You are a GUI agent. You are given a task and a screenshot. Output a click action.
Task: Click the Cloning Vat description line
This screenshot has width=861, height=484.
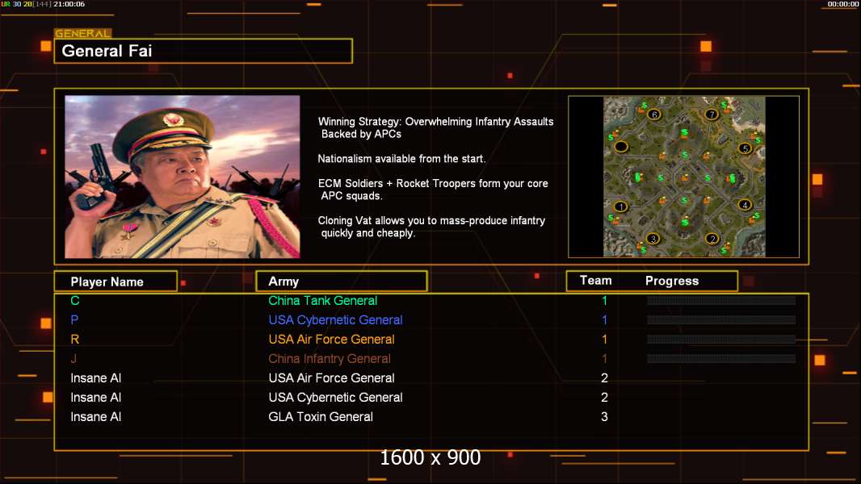click(x=431, y=227)
